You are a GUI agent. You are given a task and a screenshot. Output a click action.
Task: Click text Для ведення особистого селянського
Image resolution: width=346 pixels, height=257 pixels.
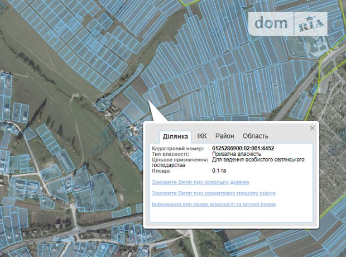(x=258, y=160)
